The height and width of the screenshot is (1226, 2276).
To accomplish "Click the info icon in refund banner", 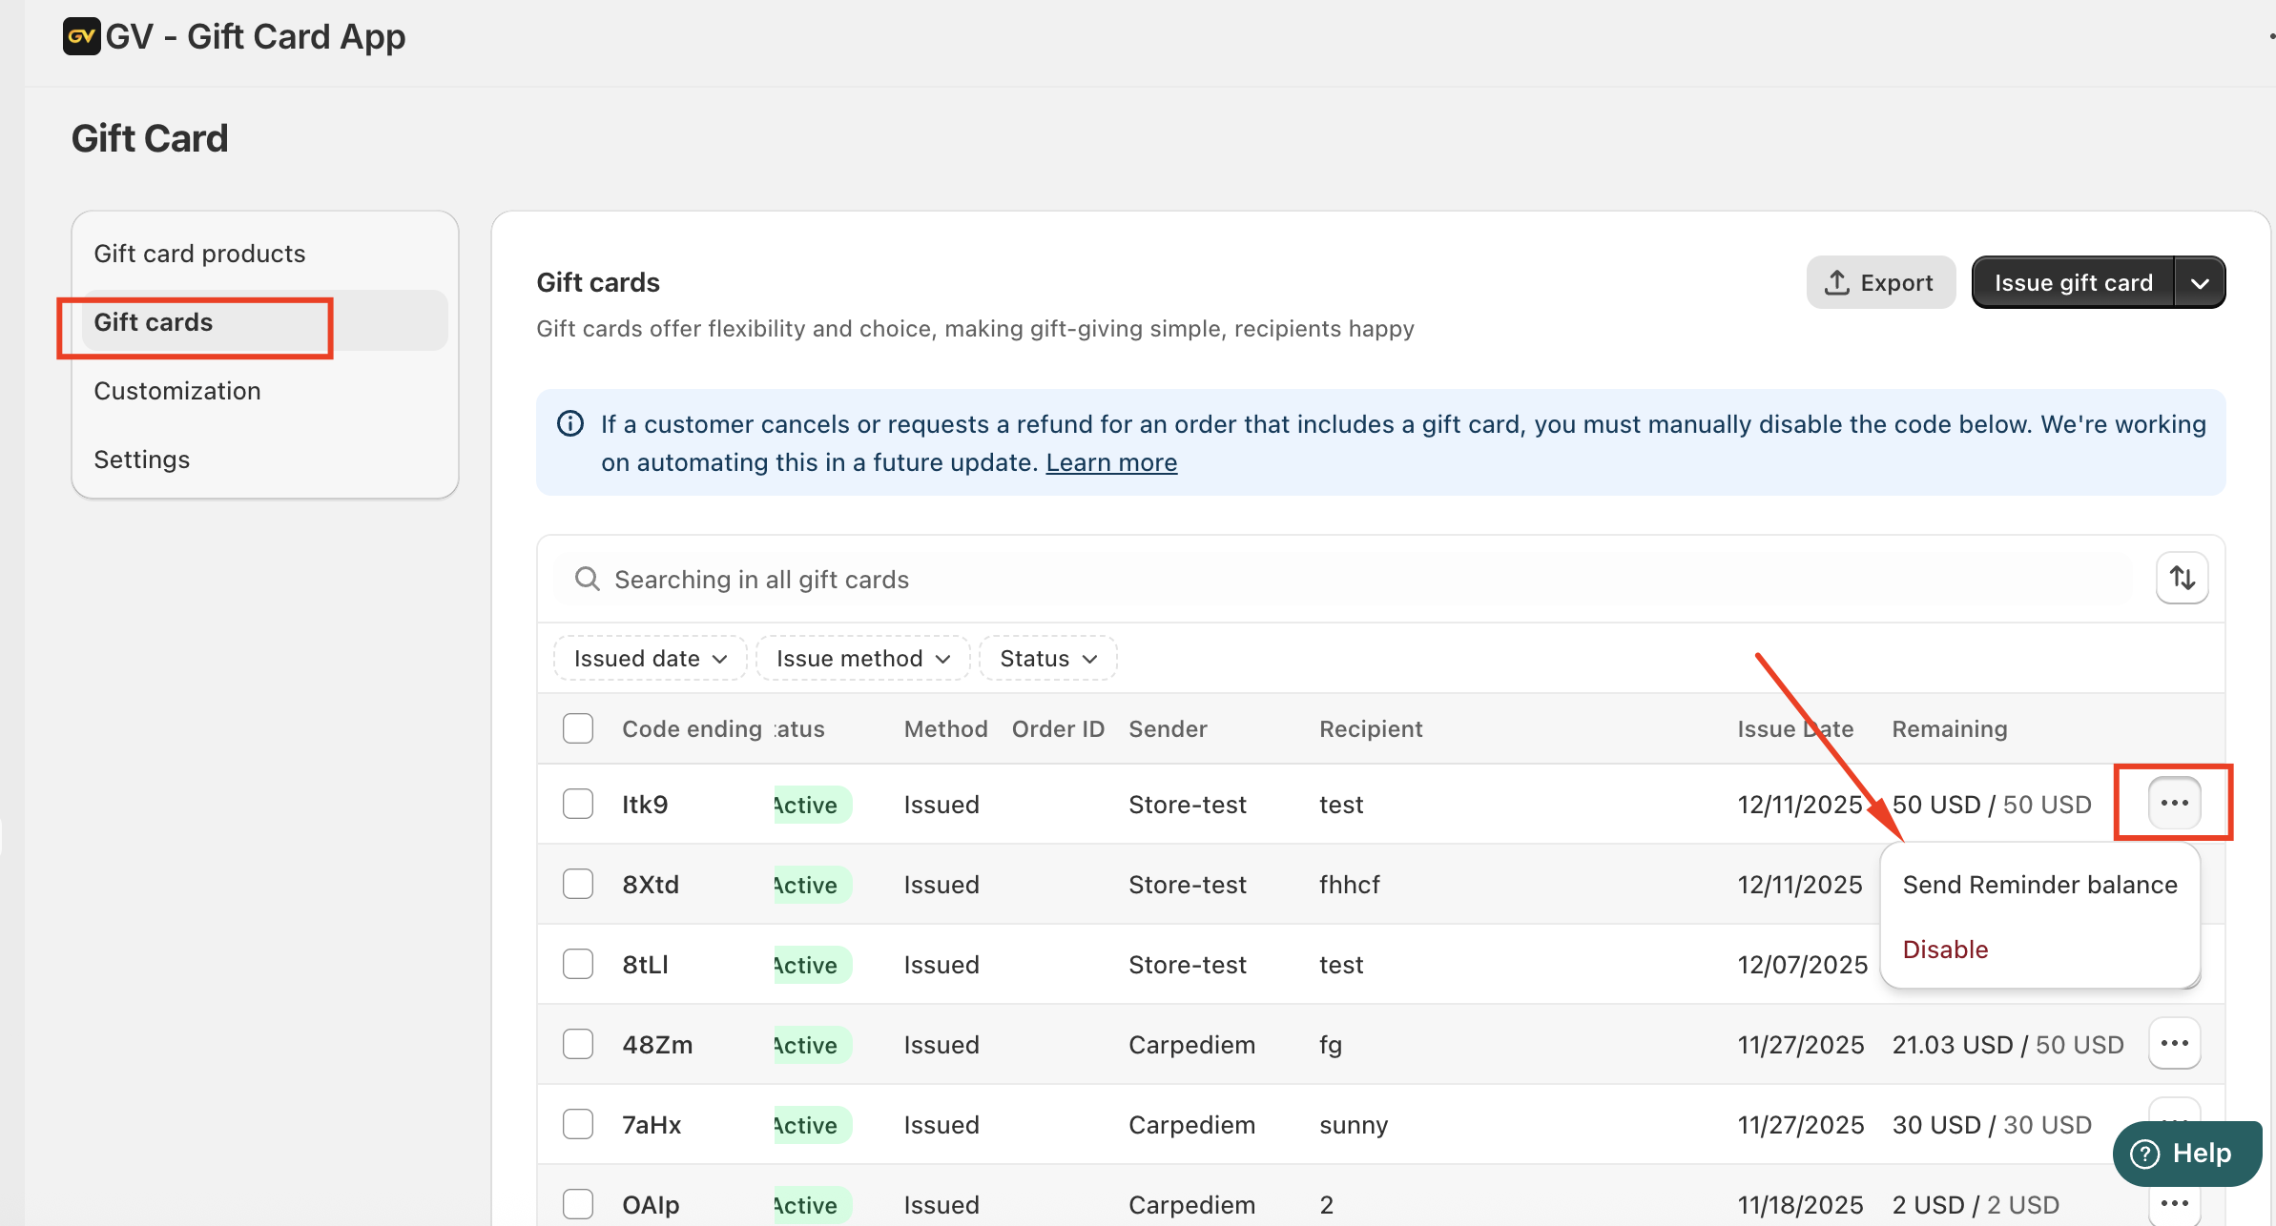I will click(x=570, y=423).
